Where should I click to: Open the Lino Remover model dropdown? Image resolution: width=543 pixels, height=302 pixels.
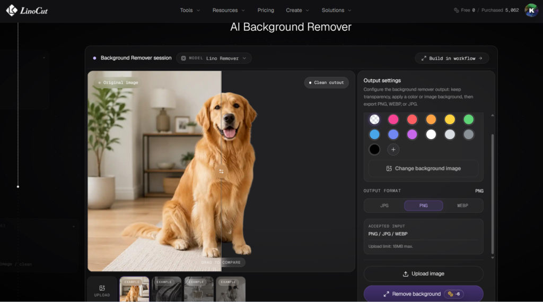point(214,58)
